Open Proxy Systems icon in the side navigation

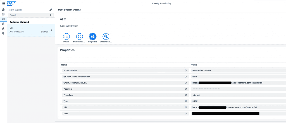coord(3,24)
